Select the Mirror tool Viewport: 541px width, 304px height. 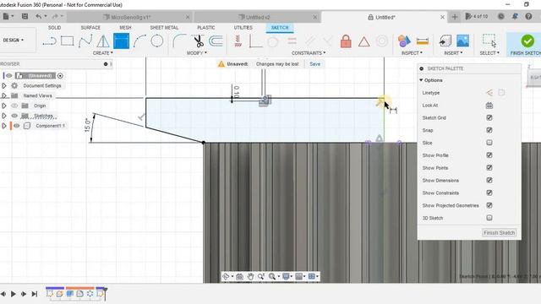(x=103, y=41)
